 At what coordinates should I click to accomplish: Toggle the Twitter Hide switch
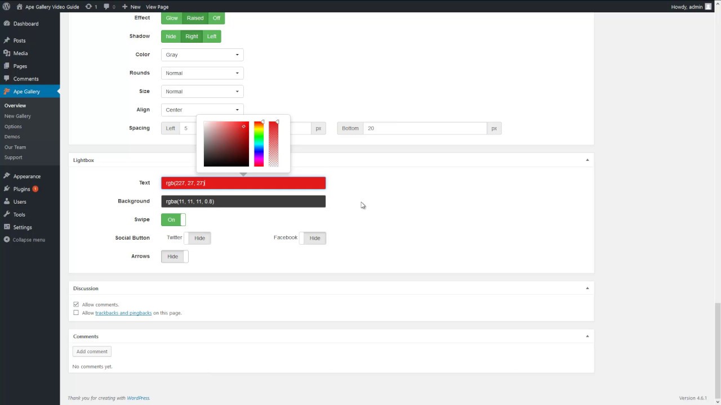click(x=198, y=238)
